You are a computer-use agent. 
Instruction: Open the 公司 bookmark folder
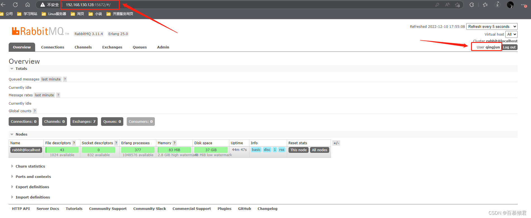point(6,14)
